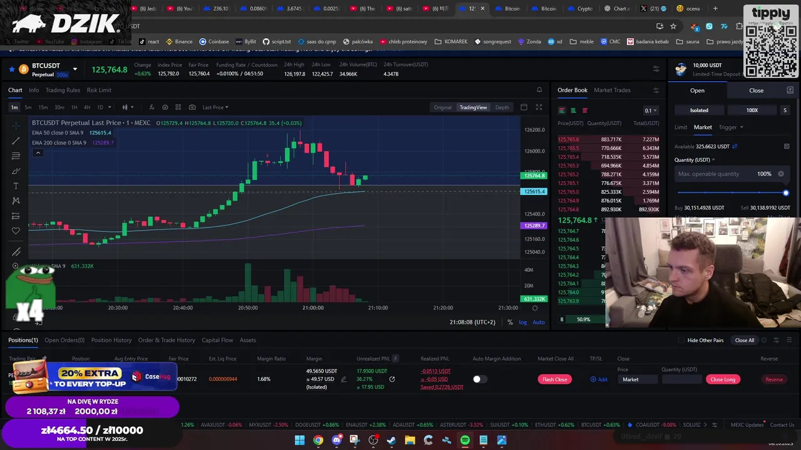
Task: Switch to Open Orders(0) tab
Action: [x=64, y=340]
